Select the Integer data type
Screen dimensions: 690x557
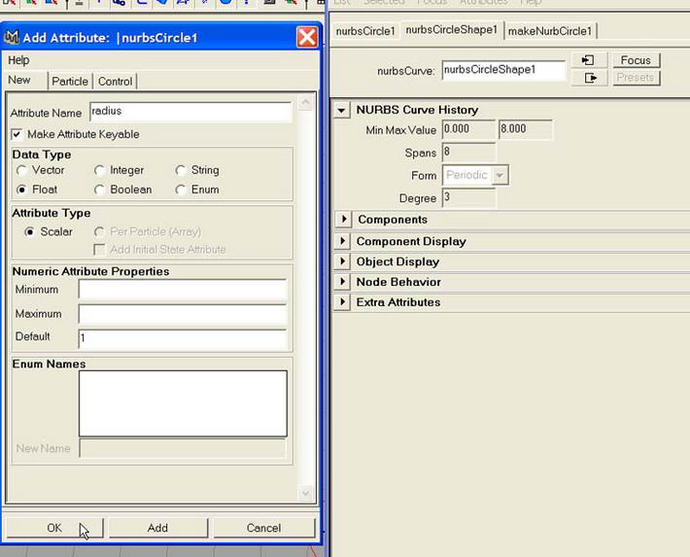(x=99, y=170)
